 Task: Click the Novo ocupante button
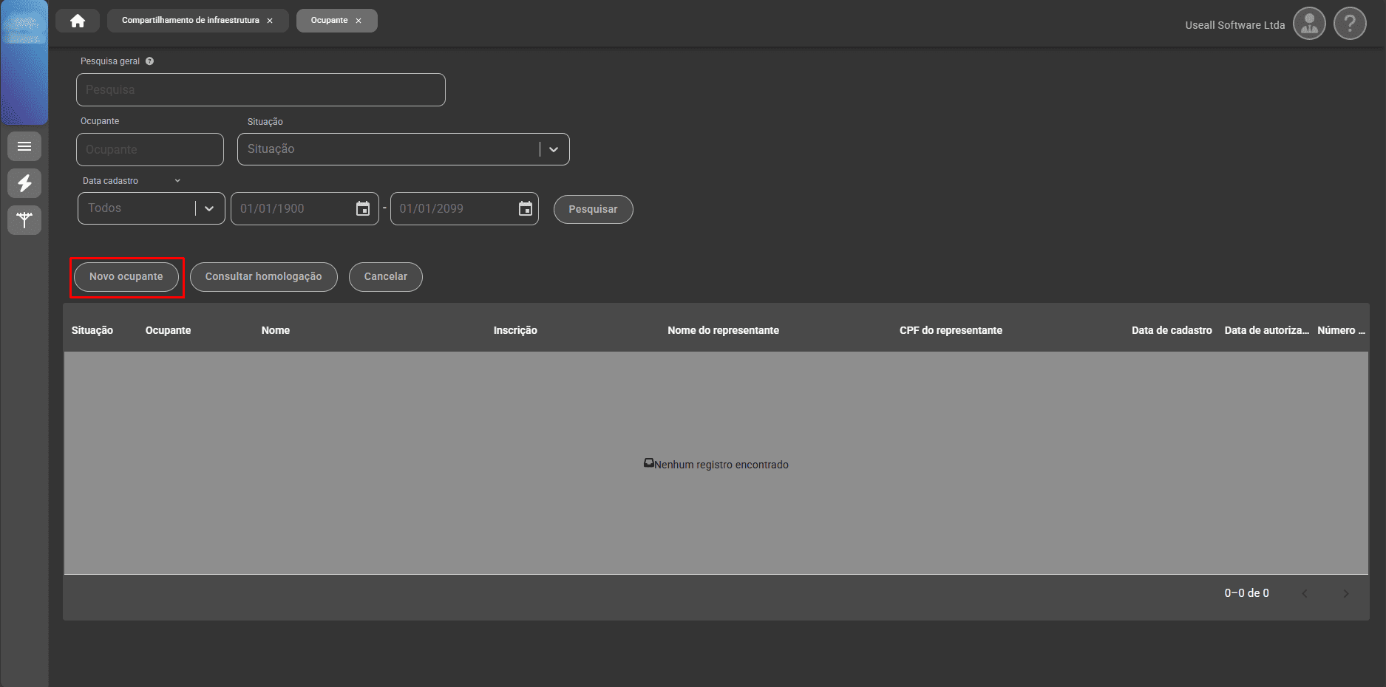(126, 277)
